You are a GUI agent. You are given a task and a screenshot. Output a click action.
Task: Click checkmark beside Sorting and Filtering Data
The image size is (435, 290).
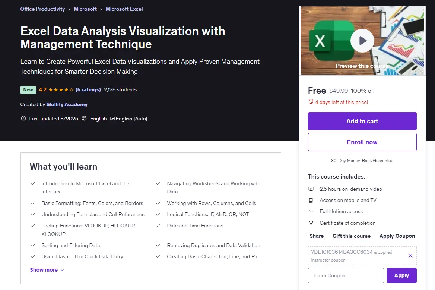click(x=33, y=245)
